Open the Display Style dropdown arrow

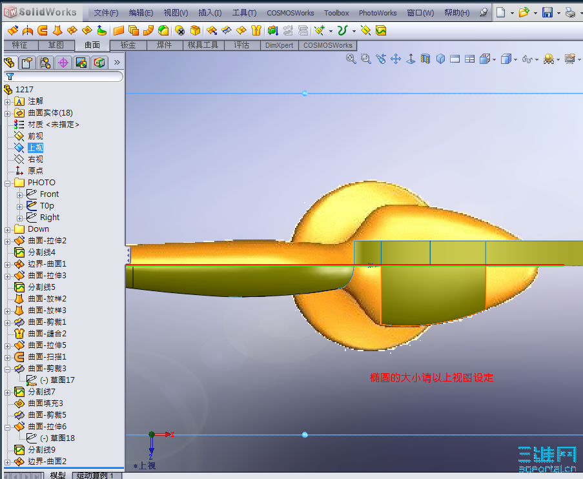tap(516, 59)
